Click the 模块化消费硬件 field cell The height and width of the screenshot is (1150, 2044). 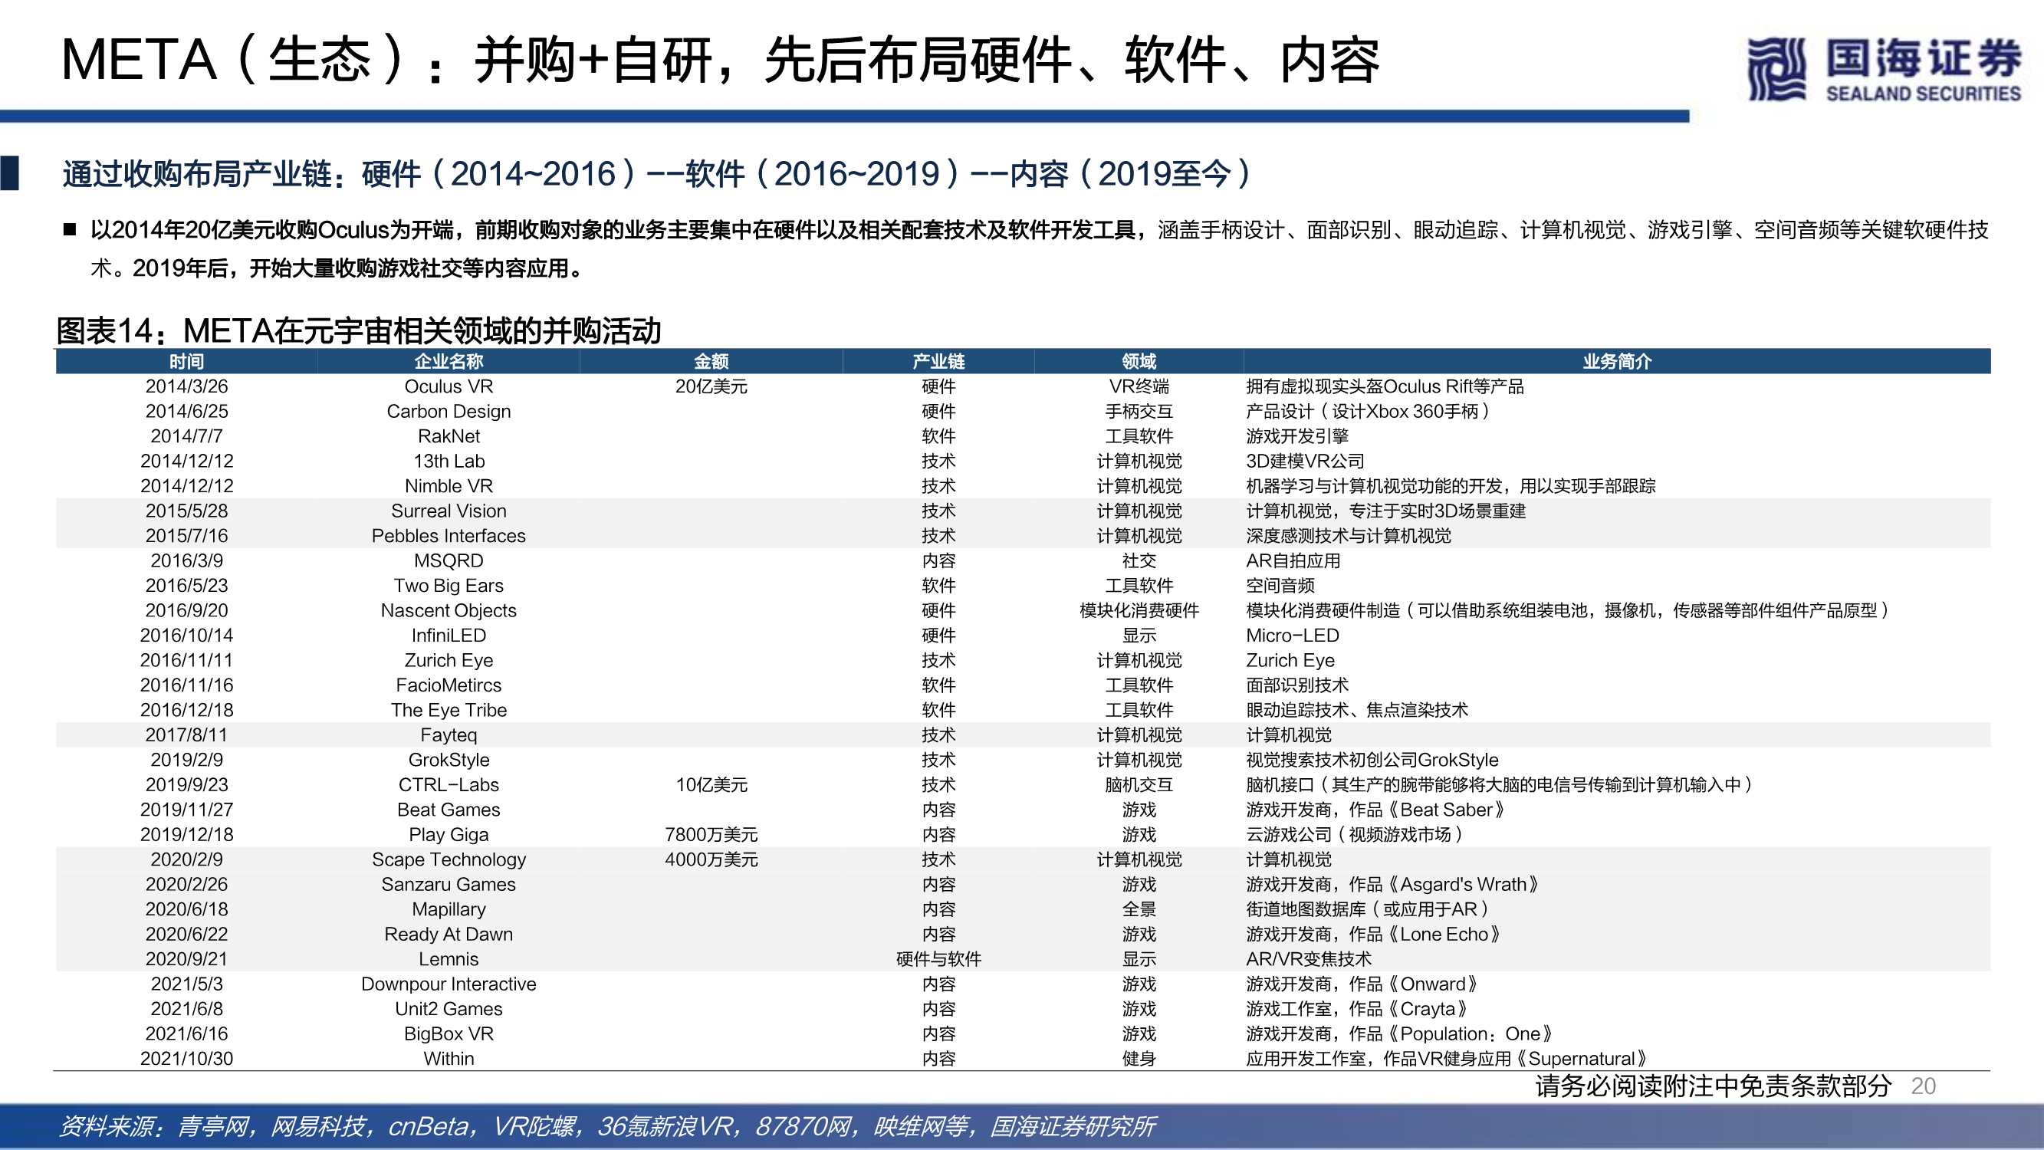point(1139,610)
